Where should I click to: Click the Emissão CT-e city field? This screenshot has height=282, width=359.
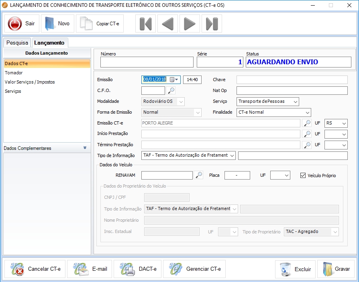[x=221, y=123]
